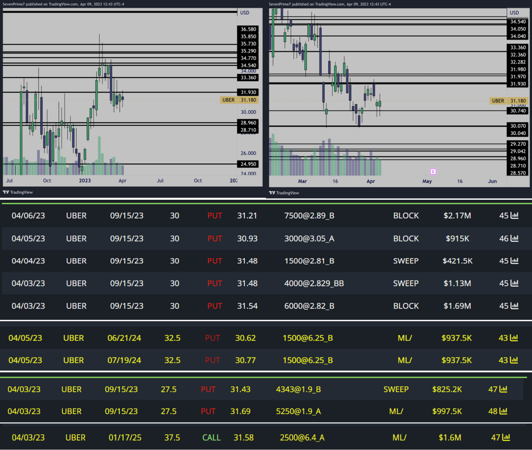Click the 4343@1.9_B trade detail

[298, 389]
